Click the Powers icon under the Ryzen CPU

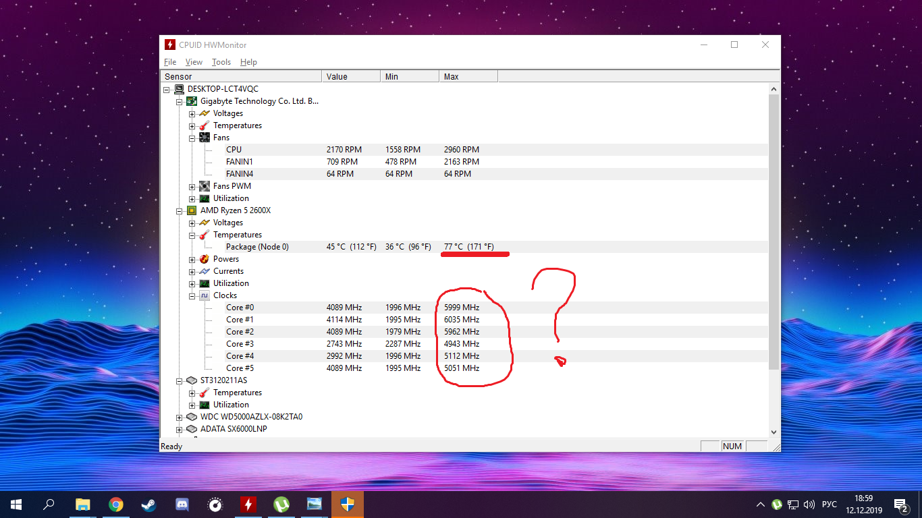205,259
